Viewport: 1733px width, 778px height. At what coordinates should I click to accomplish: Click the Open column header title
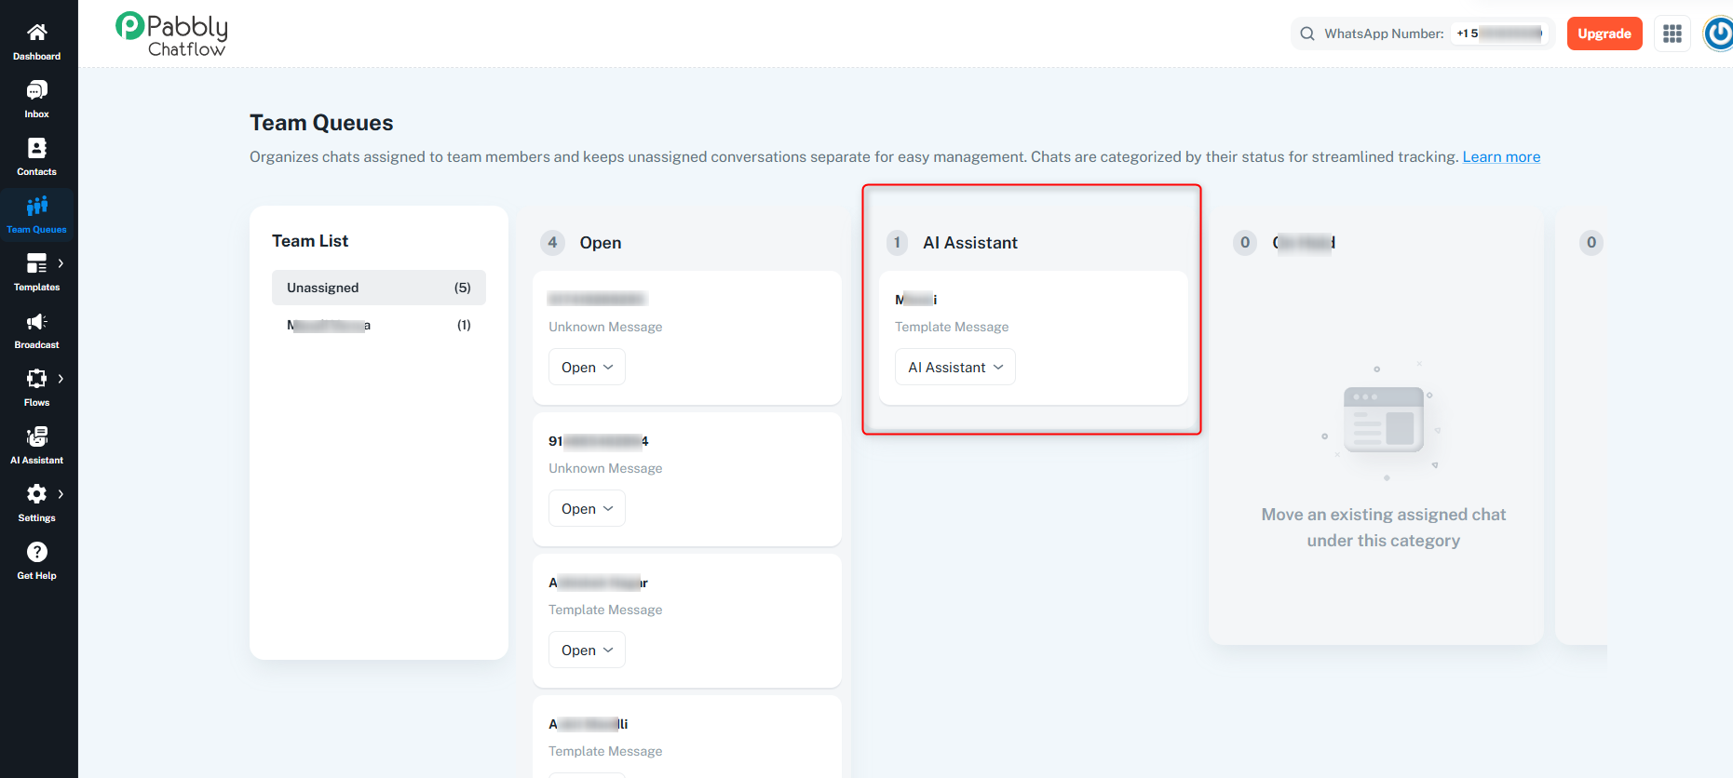[601, 243]
